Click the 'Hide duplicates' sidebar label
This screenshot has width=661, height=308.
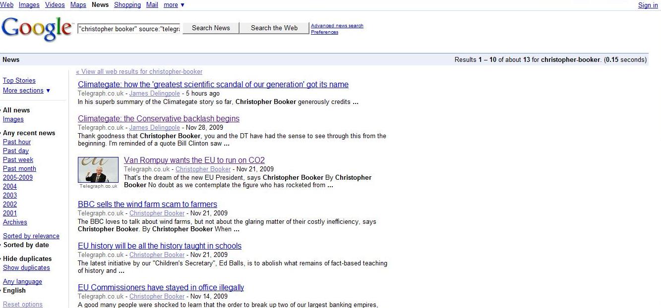point(27,259)
